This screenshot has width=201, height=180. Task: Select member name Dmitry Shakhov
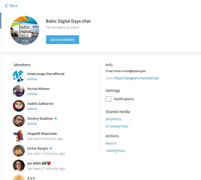[40, 118]
